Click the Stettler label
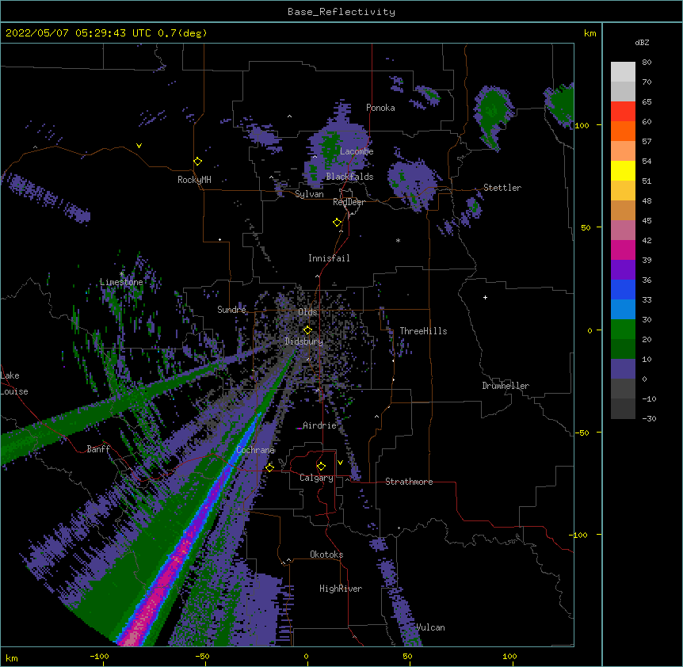The image size is (683, 667). pyautogui.click(x=502, y=188)
